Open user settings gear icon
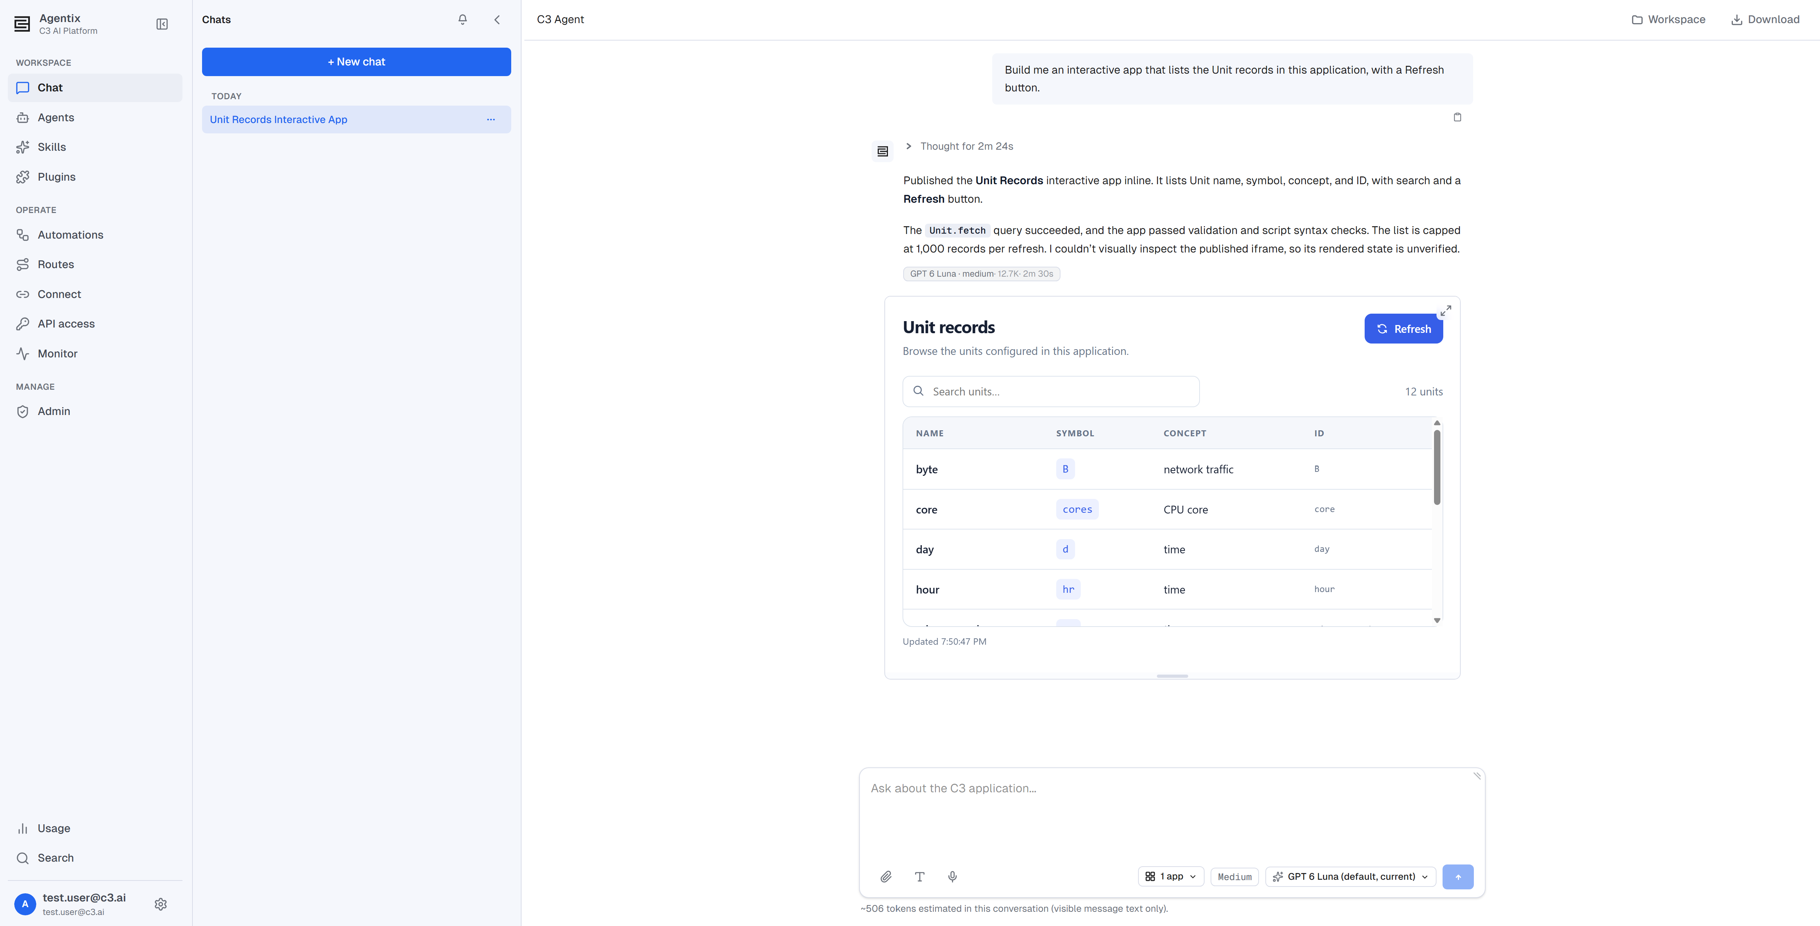 pyautogui.click(x=161, y=904)
